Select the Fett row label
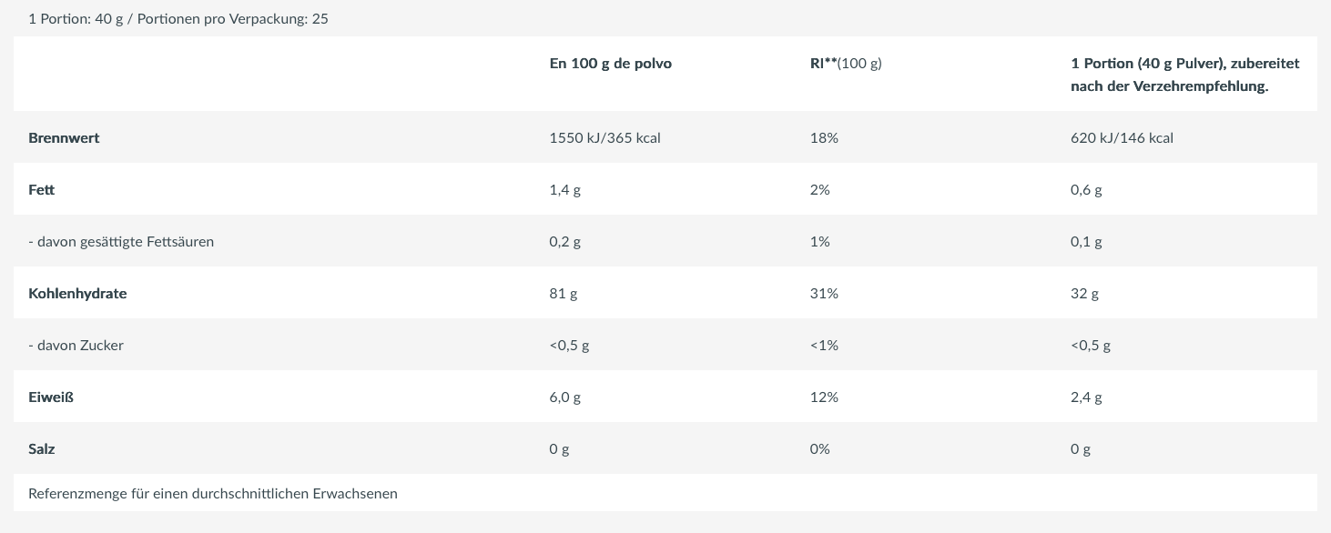Image resolution: width=1331 pixels, height=533 pixels. [x=42, y=190]
